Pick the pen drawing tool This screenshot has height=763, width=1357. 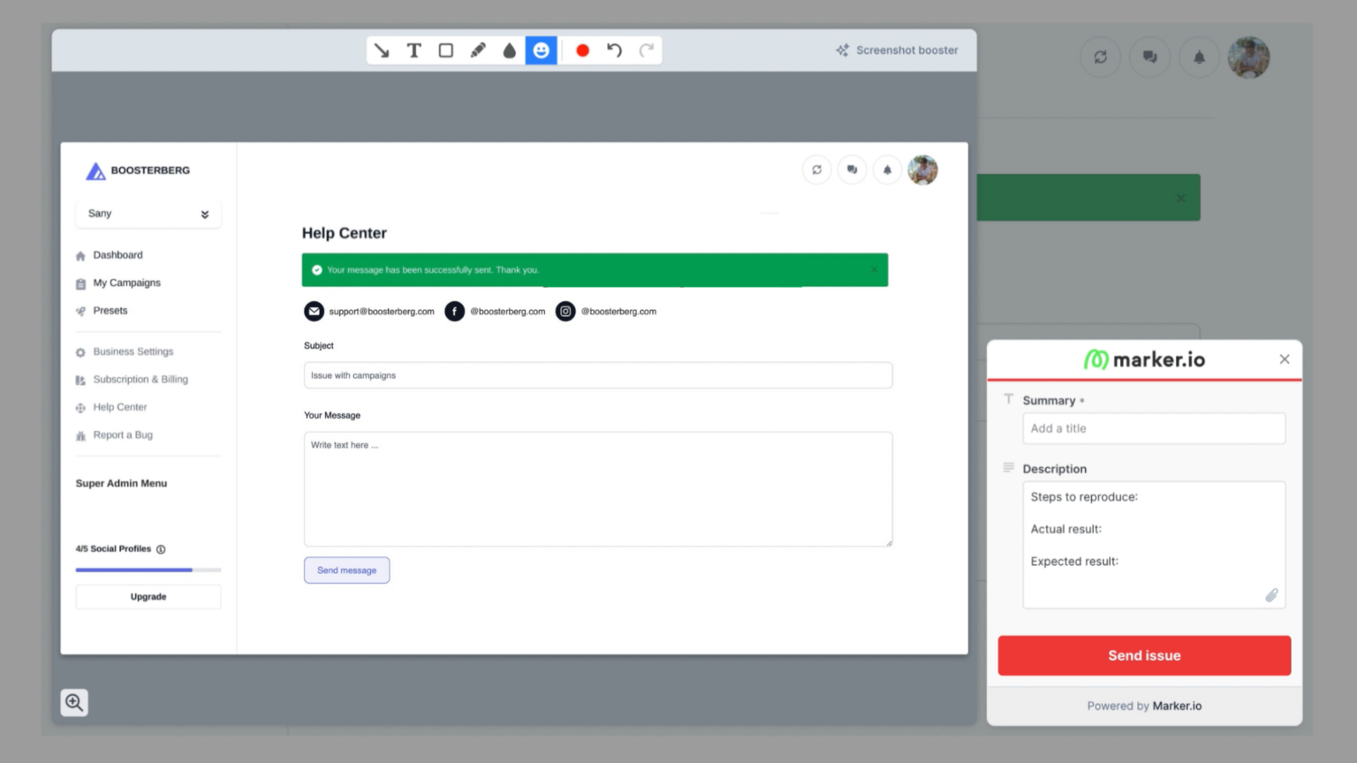click(x=478, y=50)
